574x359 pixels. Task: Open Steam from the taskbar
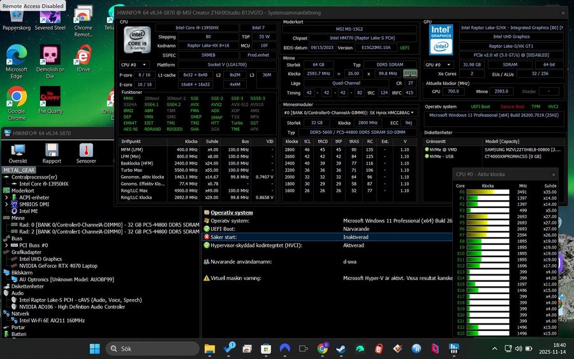(341, 348)
